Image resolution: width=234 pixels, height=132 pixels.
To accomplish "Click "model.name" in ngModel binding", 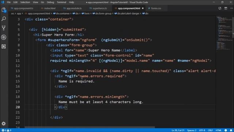I will [137, 60].
